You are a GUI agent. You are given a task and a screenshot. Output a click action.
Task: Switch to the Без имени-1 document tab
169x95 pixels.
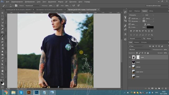tap(50, 9)
